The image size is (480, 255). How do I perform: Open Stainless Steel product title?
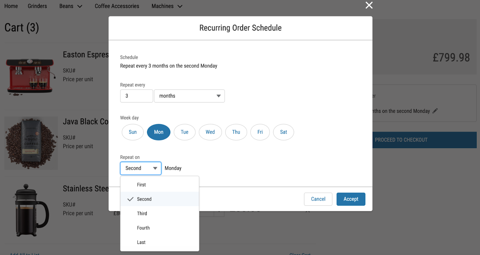86,189
